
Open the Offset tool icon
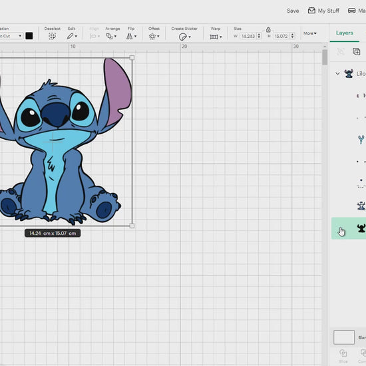[152, 37]
